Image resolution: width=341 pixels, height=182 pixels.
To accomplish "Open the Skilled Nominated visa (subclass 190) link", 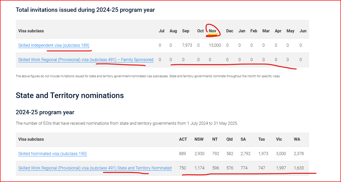I will click(x=53, y=154).
